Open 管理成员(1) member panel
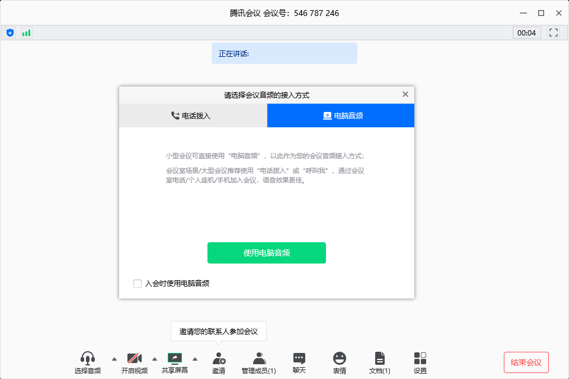 click(259, 362)
